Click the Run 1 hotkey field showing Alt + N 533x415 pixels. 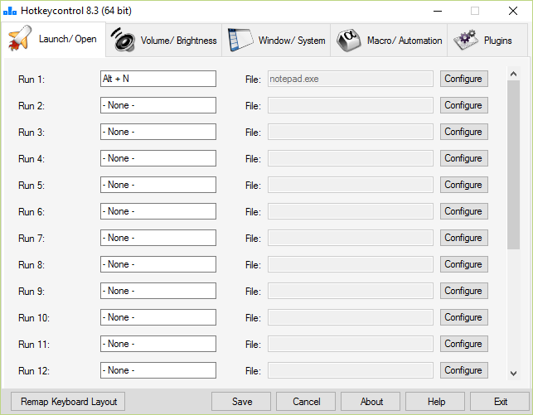(157, 79)
